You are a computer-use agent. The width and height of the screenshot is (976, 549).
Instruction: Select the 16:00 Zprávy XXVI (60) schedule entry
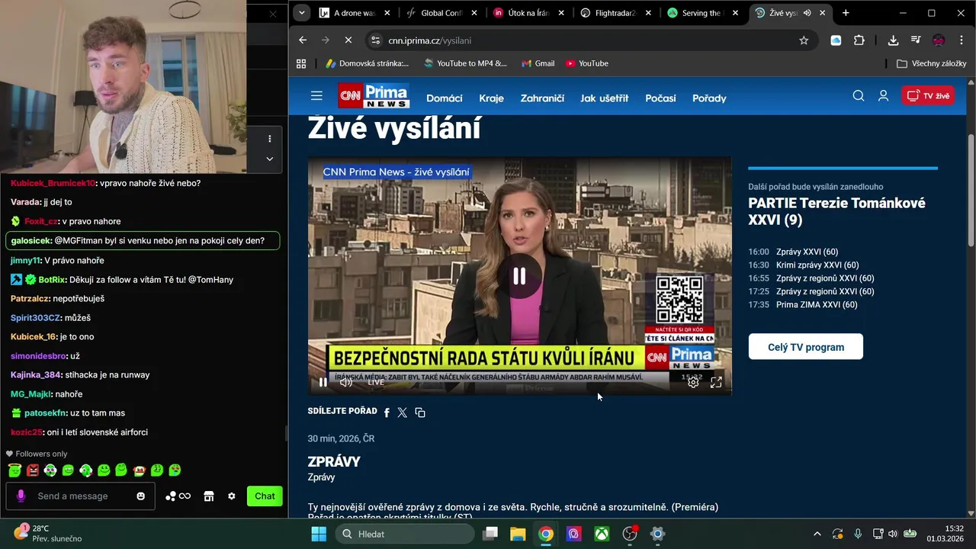click(793, 252)
